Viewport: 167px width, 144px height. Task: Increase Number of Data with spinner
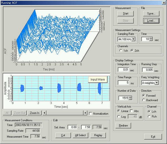tap(130, 96)
